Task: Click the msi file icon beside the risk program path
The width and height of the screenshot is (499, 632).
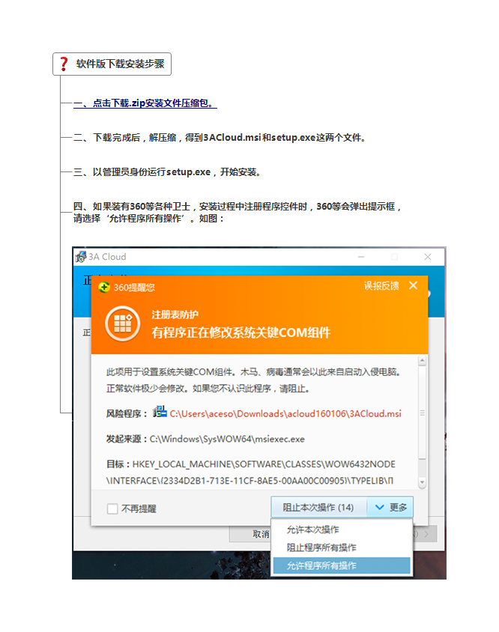Action: click(160, 412)
